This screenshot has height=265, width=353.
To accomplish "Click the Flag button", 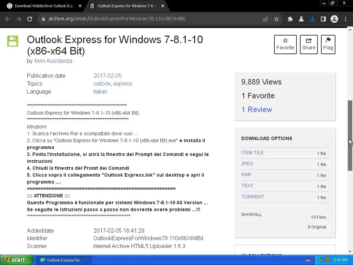I will pyautogui.click(x=328, y=45).
